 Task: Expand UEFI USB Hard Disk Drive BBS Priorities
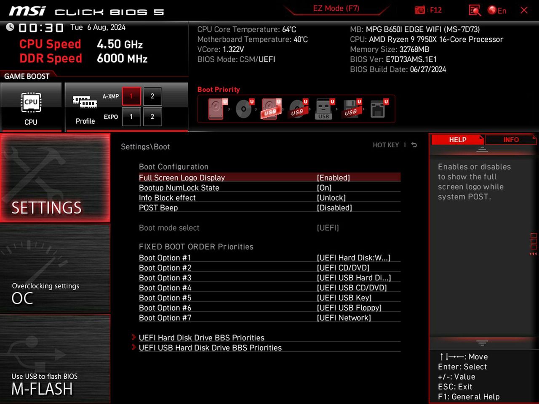point(210,348)
